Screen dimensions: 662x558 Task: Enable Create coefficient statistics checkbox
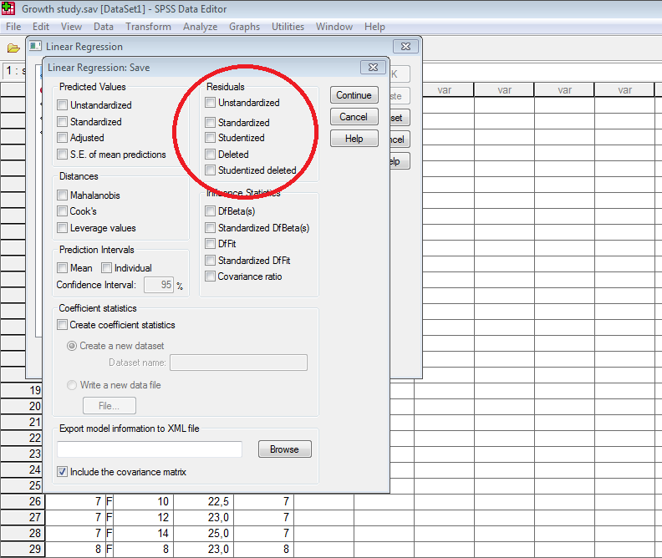tap(63, 325)
